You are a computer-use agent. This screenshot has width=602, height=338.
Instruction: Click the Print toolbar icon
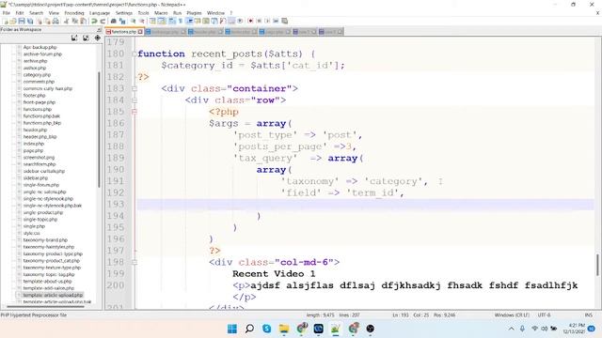tap(55, 21)
